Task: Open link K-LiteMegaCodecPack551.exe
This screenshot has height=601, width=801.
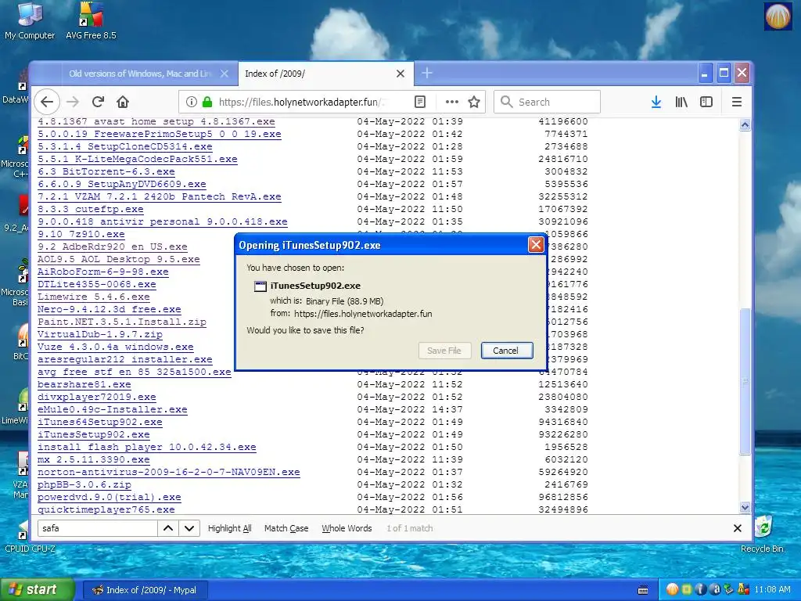Action: point(138,159)
